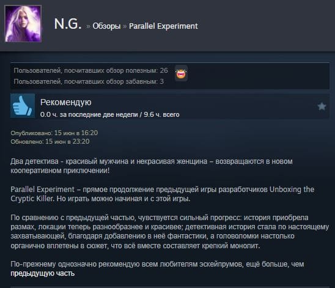Click the helpful users count line
335x288 pixels.
91,70
